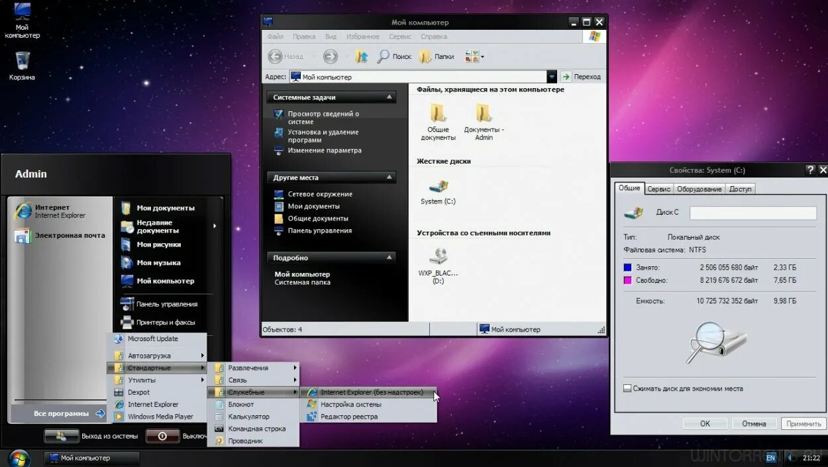Switch to the Сервис tab in properties

[659, 189]
